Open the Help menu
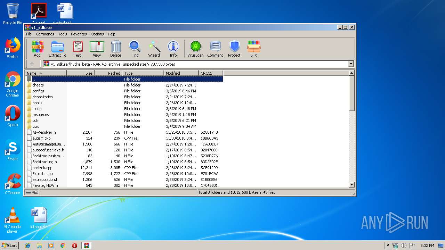 tap(111, 34)
